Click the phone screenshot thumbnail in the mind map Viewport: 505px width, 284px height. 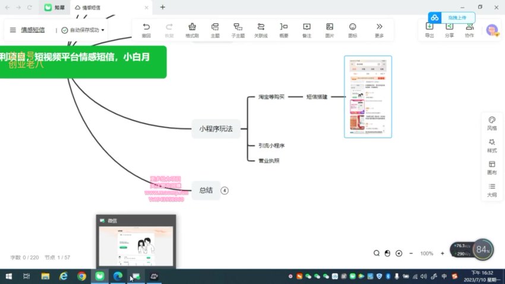tap(368, 97)
